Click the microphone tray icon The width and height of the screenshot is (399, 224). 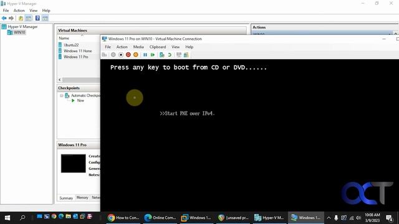[336, 218]
